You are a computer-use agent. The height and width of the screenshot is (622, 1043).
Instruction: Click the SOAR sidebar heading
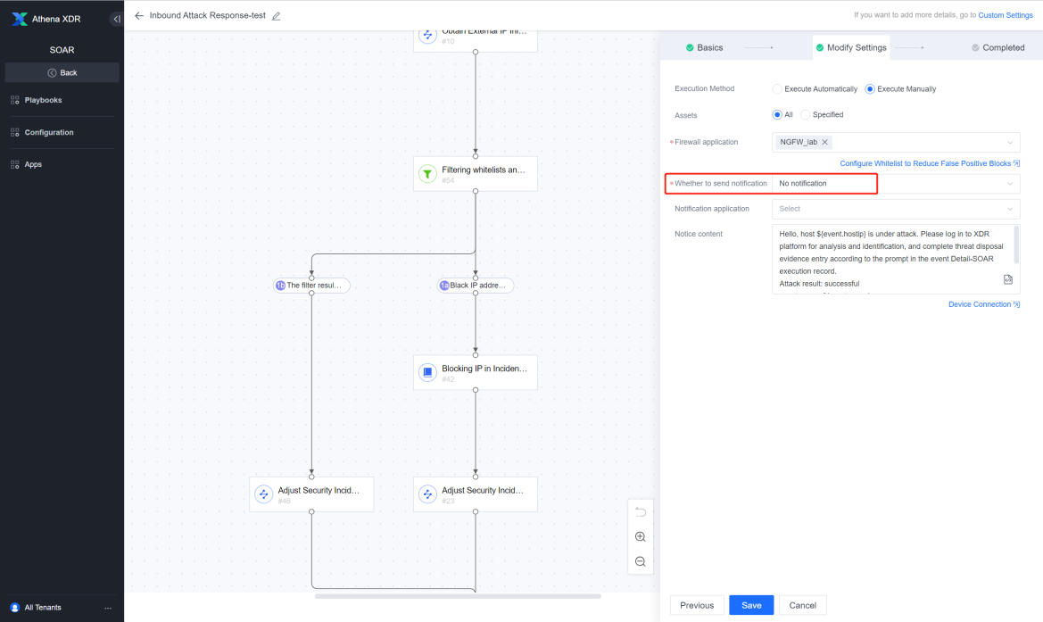coord(62,50)
